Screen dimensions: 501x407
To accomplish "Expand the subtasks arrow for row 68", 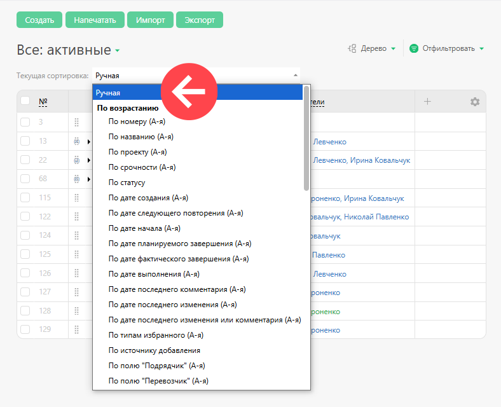I will coord(89,179).
